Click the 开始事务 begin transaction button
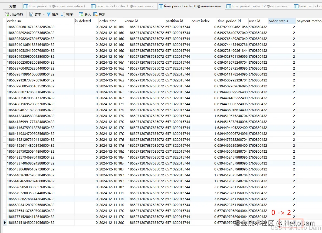This screenshot has height=233, width=322. tap(14, 14)
